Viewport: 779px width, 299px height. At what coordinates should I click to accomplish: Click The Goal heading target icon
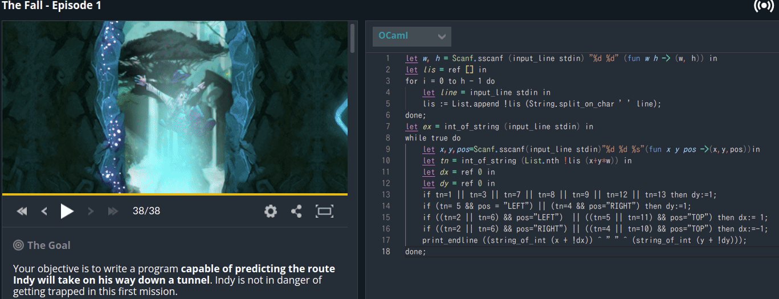[x=18, y=245]
